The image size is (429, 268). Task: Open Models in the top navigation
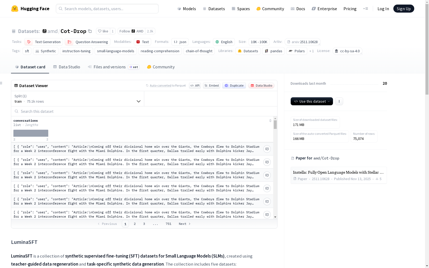(x=187, y=9)
